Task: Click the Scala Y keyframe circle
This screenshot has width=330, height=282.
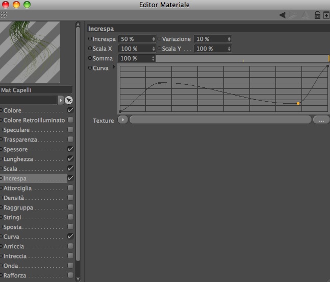Action: [159, 48]
